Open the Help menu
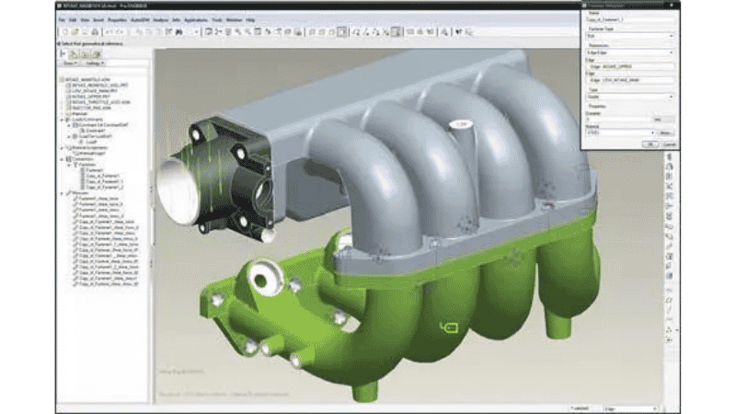The image size is (736, 414). pyautogui.click(x=250, y=20)
